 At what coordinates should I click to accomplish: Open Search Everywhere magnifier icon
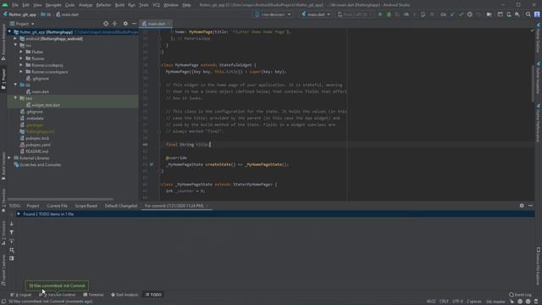pyautogui.click(x=528, y=14)
